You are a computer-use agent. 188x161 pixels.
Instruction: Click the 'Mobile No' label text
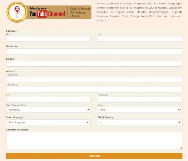coord(11,46)
